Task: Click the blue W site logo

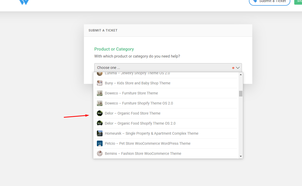Action: [24, 2]
